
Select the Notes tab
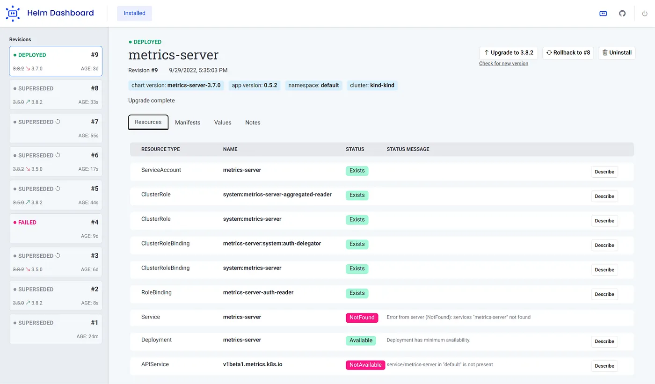(253, 123)
